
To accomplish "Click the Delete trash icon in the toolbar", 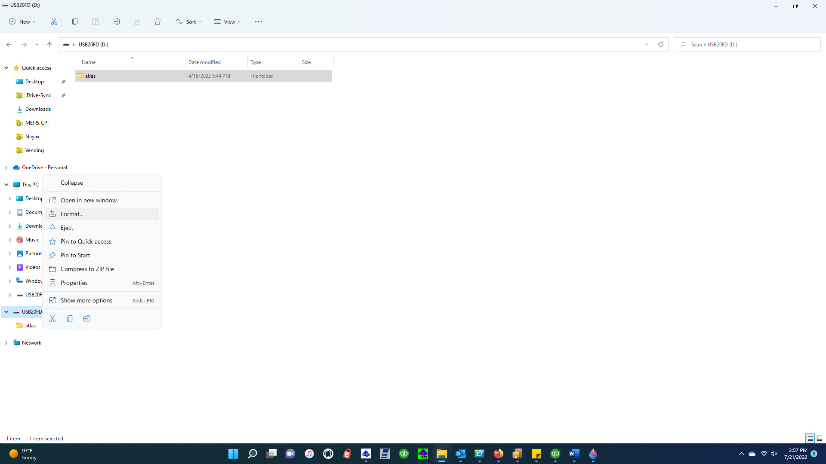I will click(x=157, y=21).
